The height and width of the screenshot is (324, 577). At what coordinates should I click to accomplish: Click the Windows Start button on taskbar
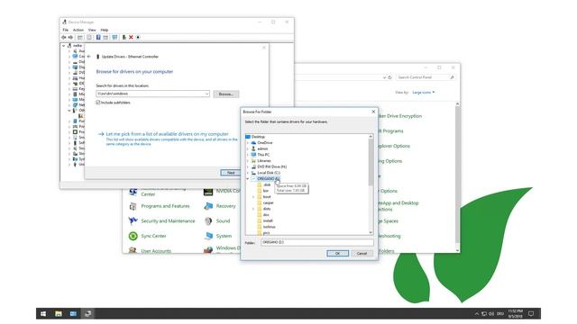(x=43, y=314)
